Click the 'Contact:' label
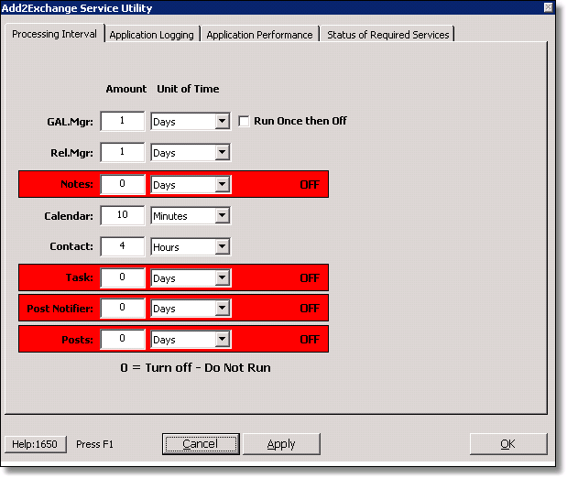The image size is (567, 478). point(71,246)
